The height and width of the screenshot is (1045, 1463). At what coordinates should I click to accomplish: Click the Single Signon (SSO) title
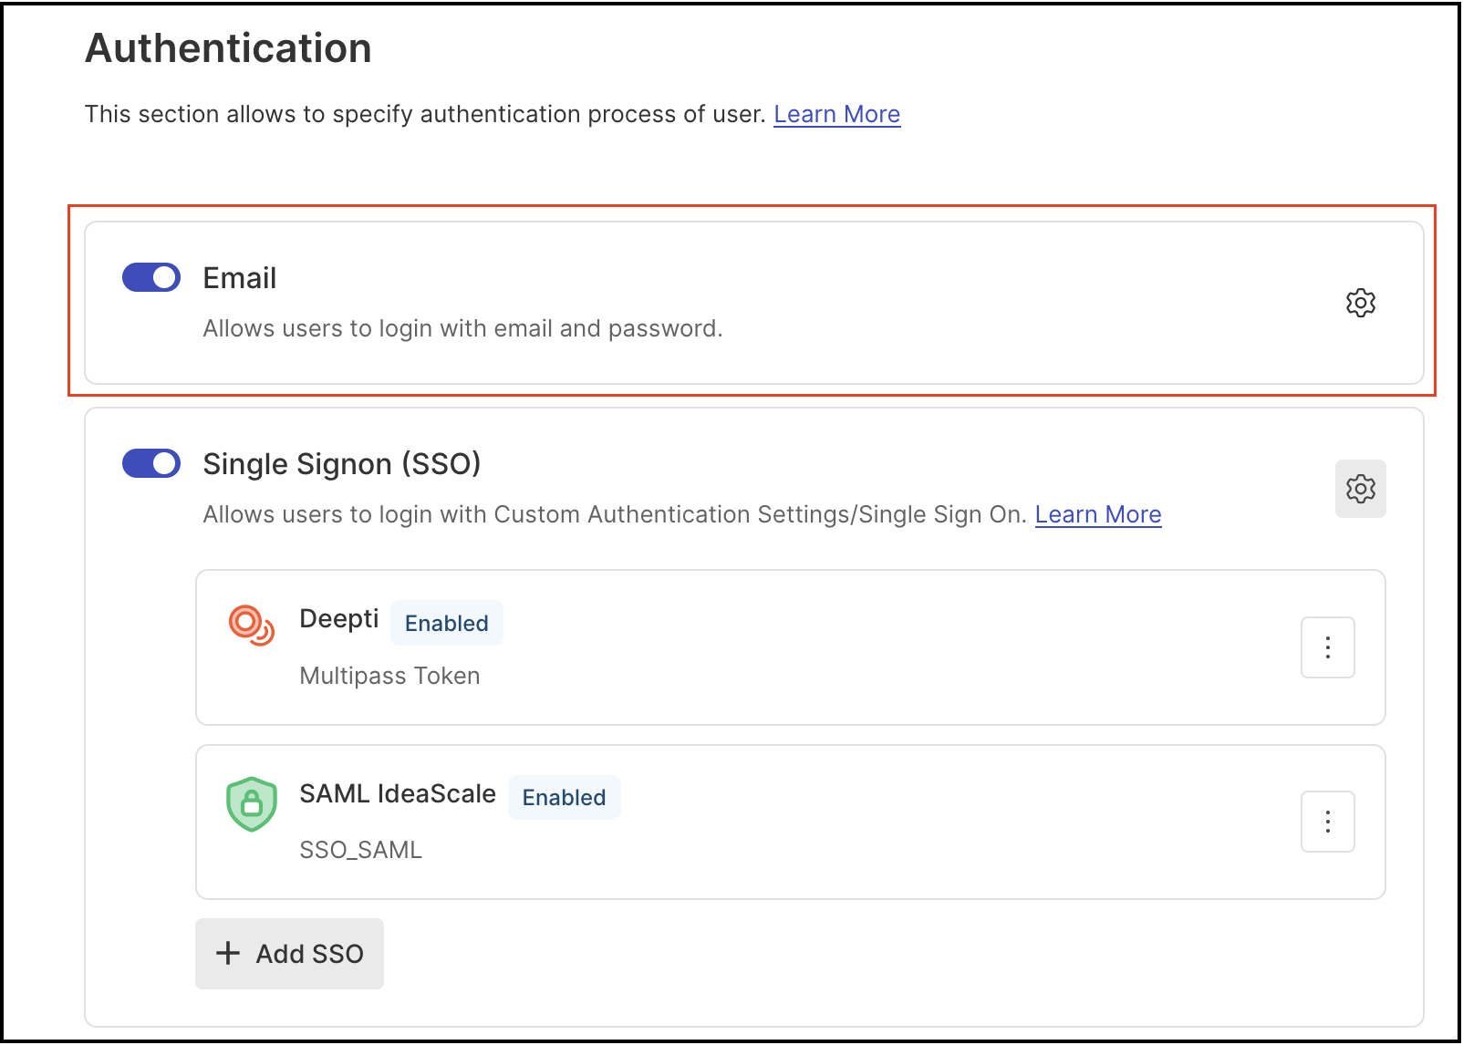click(x=341, y=464)
